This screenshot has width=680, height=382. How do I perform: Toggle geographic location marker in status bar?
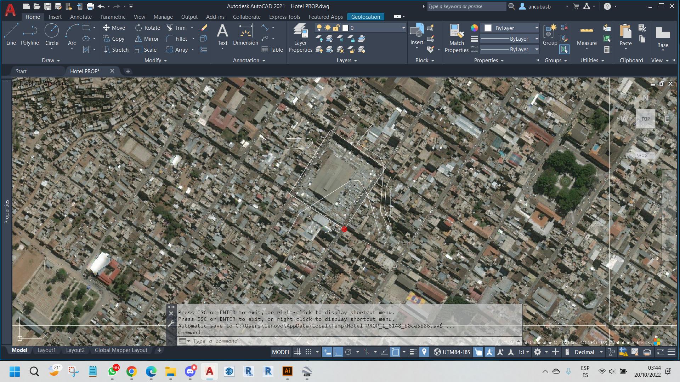[x=424, y=352]
